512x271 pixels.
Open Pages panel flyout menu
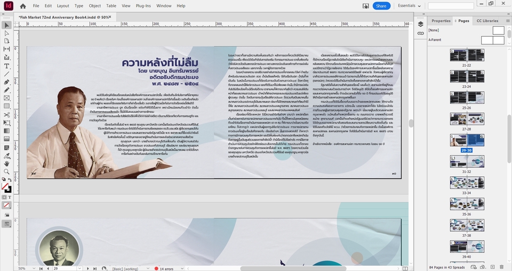pos(508,21)
